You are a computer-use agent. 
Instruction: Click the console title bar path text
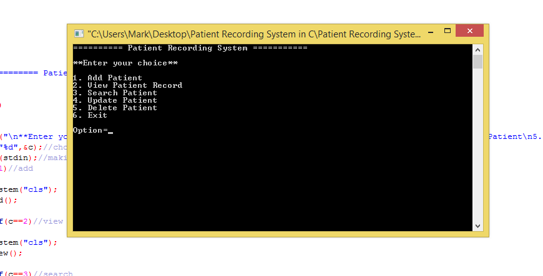pyautogui.click(x=254, y=34)
